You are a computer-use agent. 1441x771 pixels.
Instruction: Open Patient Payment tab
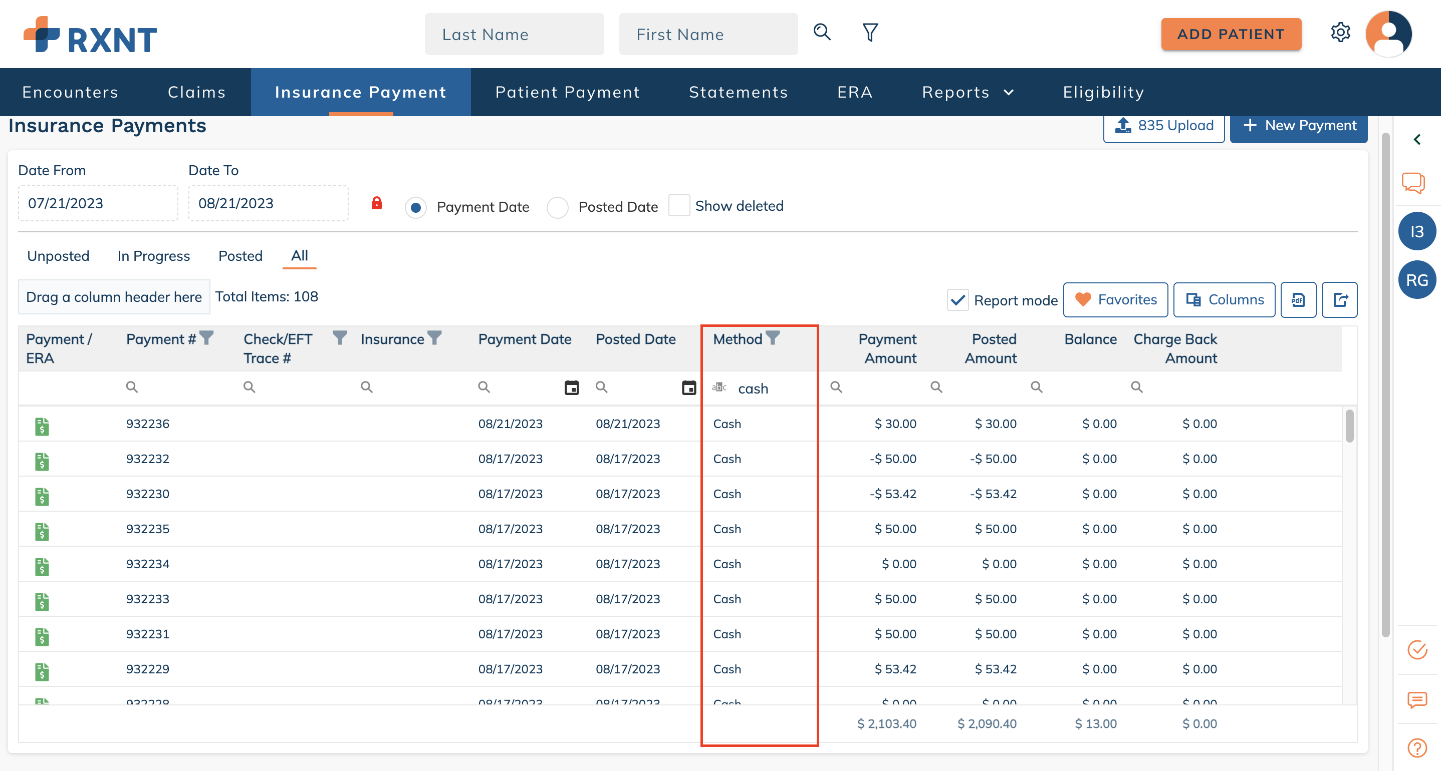point(567,92)
